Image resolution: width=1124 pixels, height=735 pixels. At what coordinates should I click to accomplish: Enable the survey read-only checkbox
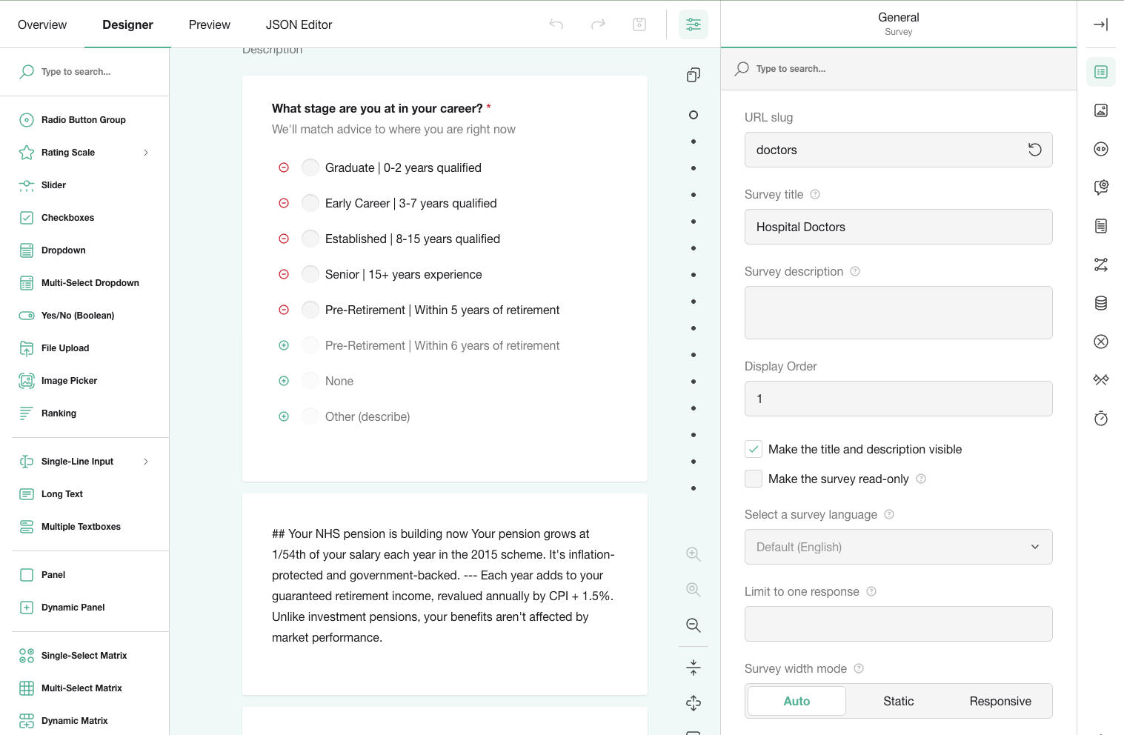(754, 479)
